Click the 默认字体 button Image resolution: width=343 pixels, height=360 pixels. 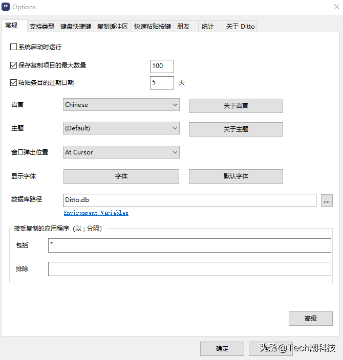(235, 176)
